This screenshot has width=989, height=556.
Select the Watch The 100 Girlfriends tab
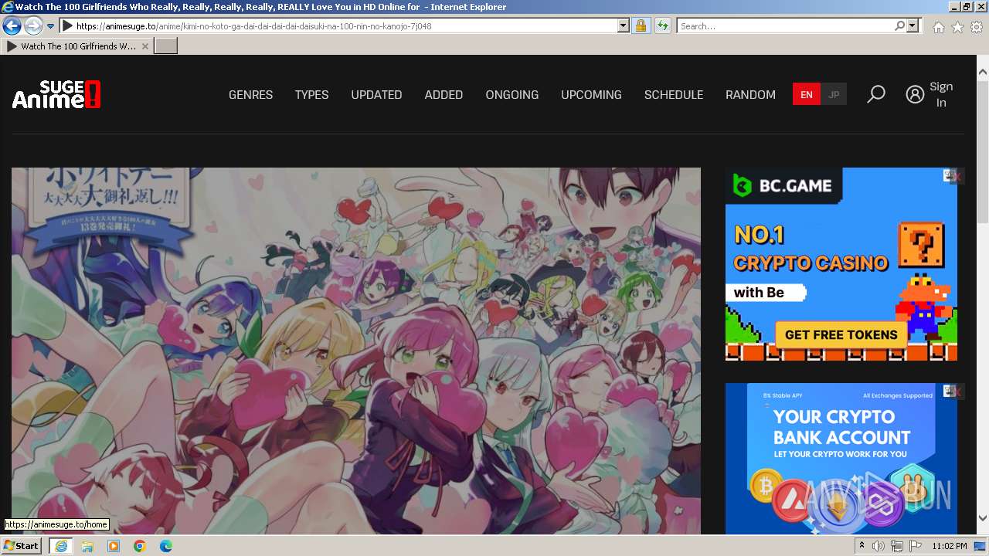click(76, 46)
